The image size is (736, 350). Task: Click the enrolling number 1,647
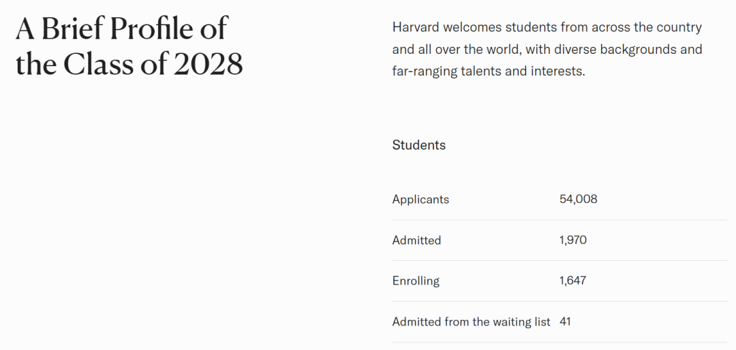[x=573, y=281]
